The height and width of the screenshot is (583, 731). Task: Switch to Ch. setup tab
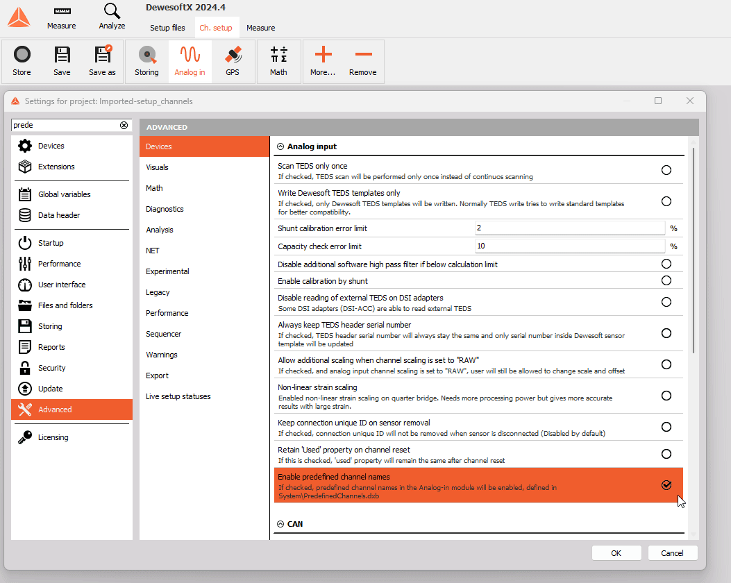click(x=216, y=28)
